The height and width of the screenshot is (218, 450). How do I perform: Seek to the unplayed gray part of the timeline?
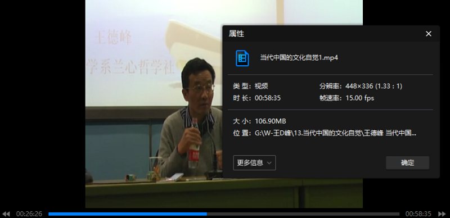click(x=303, y=214)
